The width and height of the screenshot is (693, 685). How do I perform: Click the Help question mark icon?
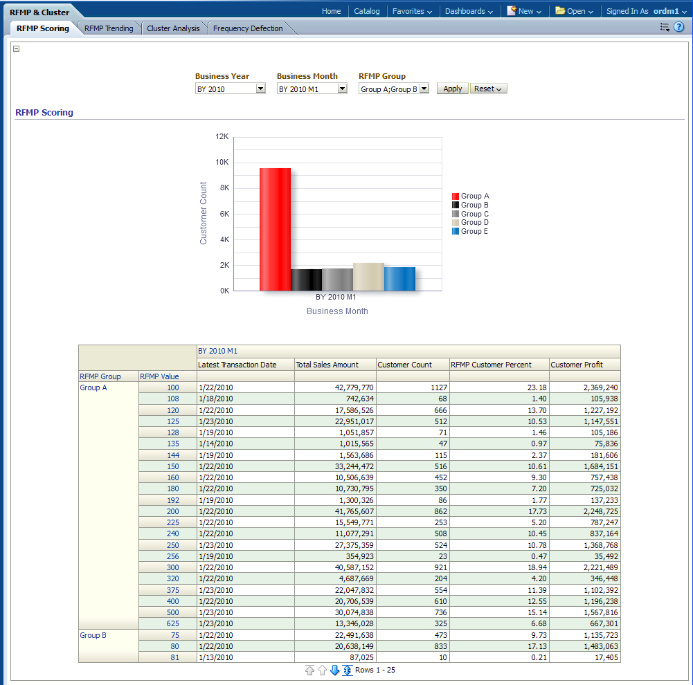[678, 27]
